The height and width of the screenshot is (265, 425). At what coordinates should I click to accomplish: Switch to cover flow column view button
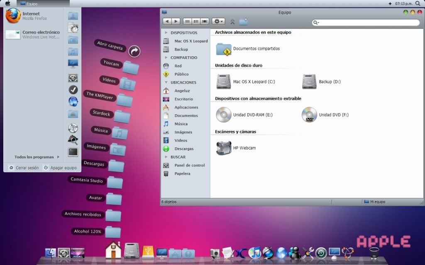click(205, 22)
